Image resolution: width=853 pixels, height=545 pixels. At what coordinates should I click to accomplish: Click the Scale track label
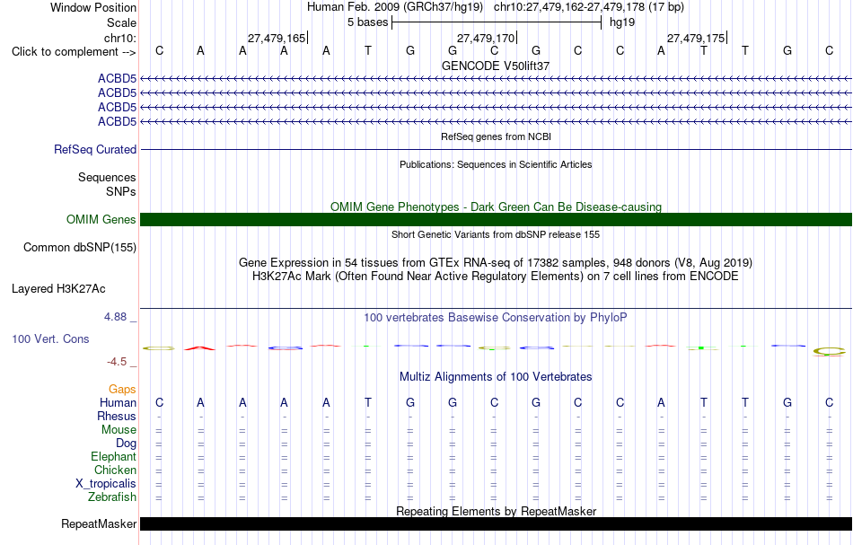coord(121,22)
